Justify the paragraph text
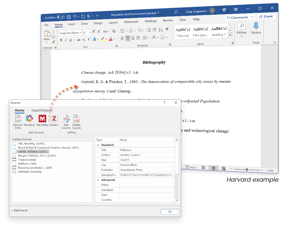Screen dimensions: 283x229 pos(138,38)
